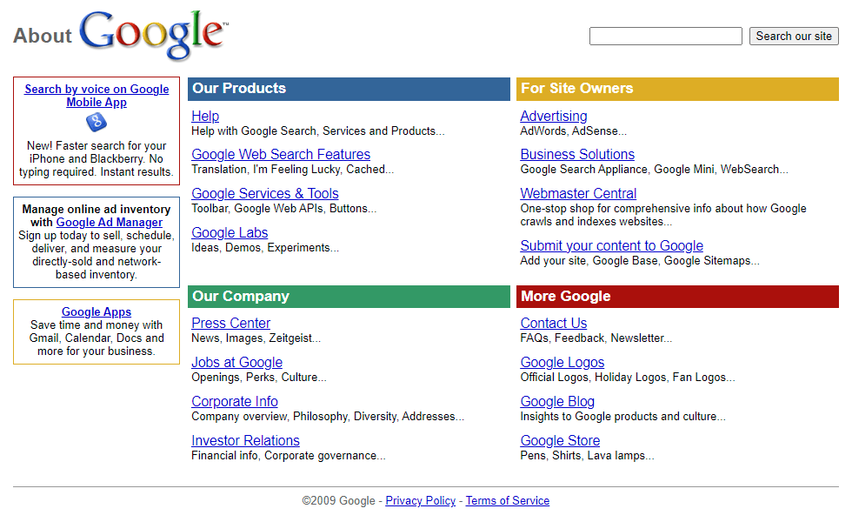Viewport: 852px width, 522px height.
Task: Visit the Google Store link
Action: click(x=560, y=440)
